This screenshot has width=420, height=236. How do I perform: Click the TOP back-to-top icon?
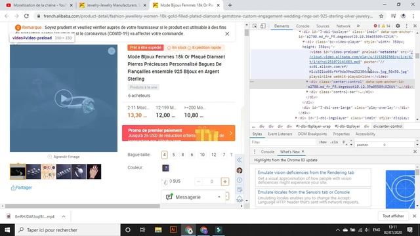240,199
